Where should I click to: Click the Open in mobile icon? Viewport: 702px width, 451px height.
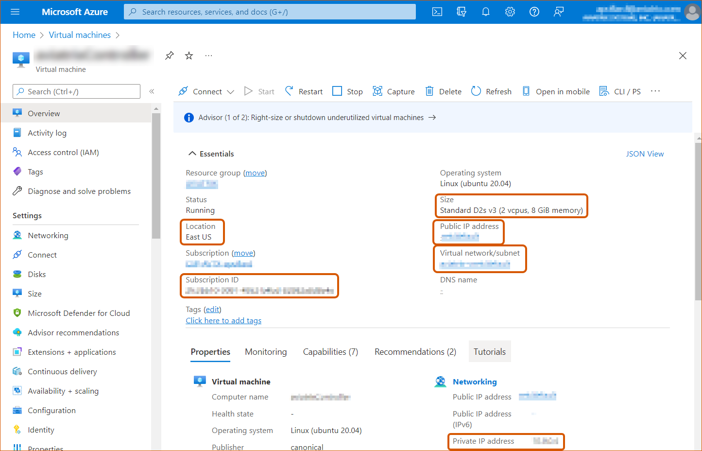pyautogui.click(x=555, y=91)
